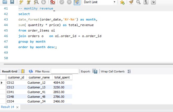Execute statement under cursor icon
The width and height of the screenshot is (173, 112).
click(x=29, y=2)
